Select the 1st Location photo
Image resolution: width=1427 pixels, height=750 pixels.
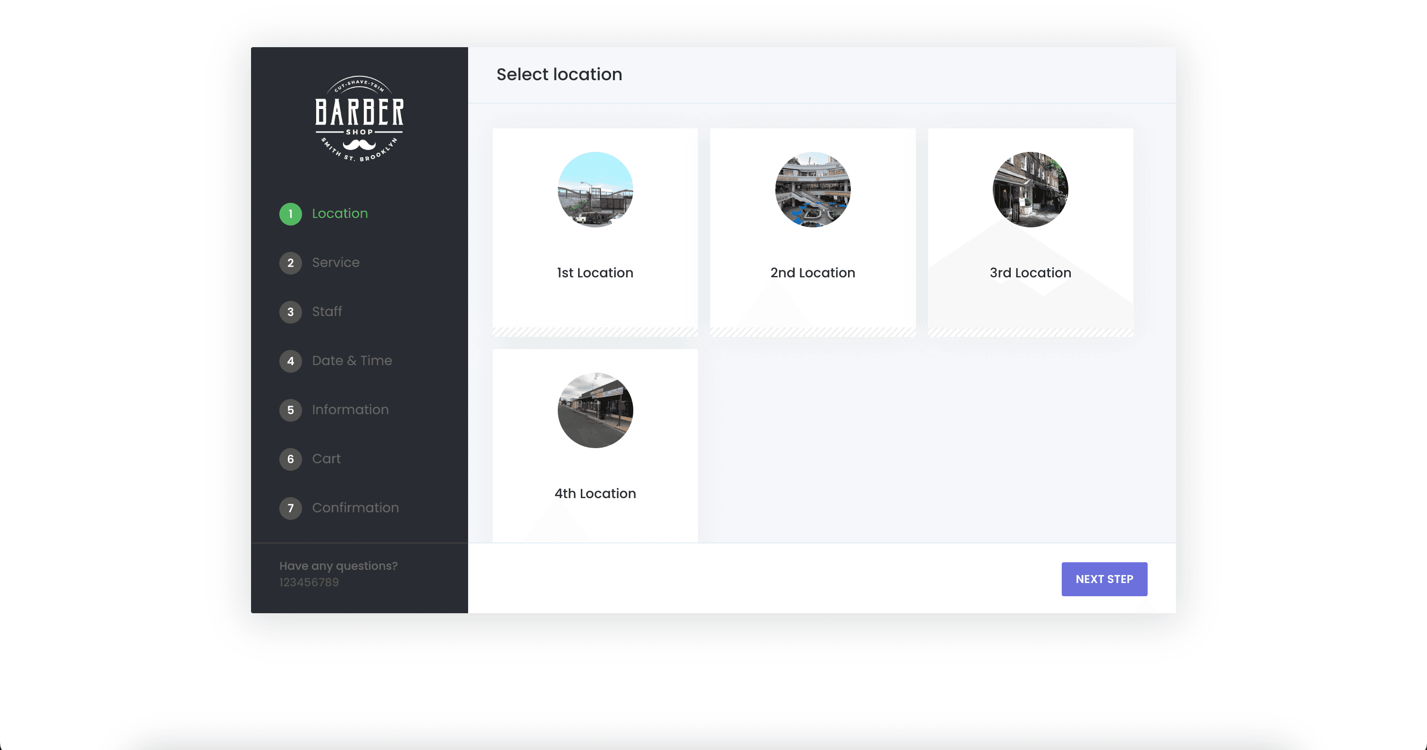[x=595, y=190]
